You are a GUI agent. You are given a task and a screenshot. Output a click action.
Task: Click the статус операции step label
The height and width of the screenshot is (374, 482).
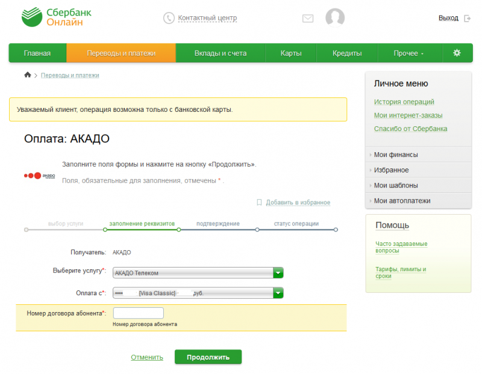(296, 223)
